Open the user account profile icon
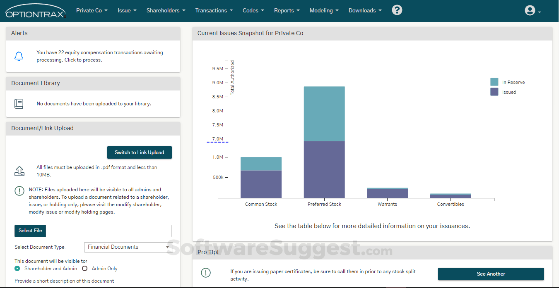Viewport: 559px width, 288px height. (x=530, y=11)
